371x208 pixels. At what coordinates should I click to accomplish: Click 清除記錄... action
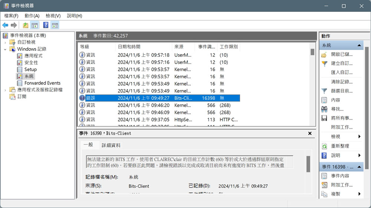tap(342, 82)
